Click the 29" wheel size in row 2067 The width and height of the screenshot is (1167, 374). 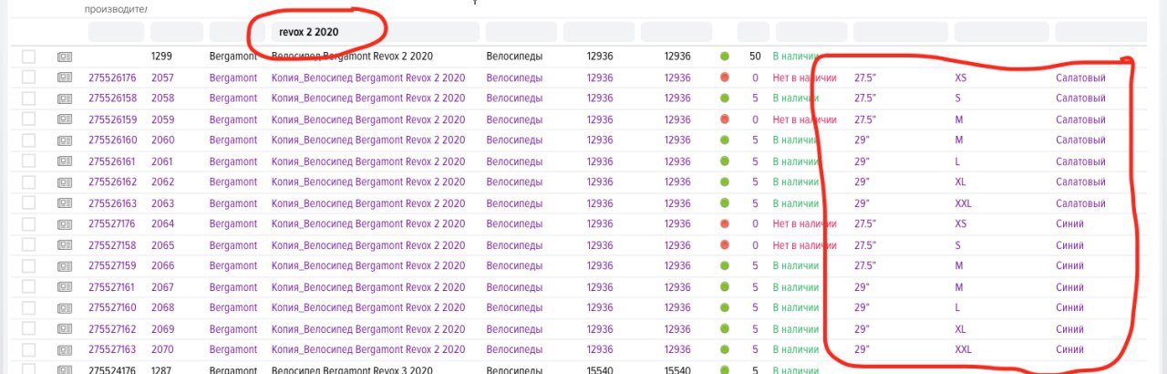862,287
